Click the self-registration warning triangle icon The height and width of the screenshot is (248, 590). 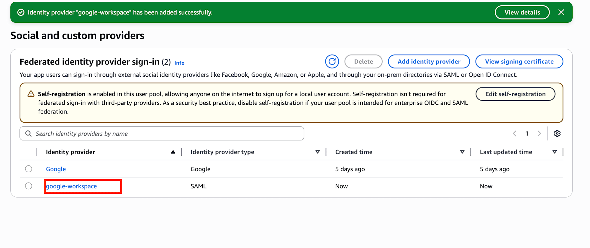tap(31, 94)
